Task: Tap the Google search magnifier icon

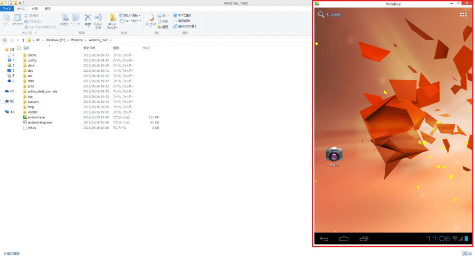Action: click(x=321, y=15)
